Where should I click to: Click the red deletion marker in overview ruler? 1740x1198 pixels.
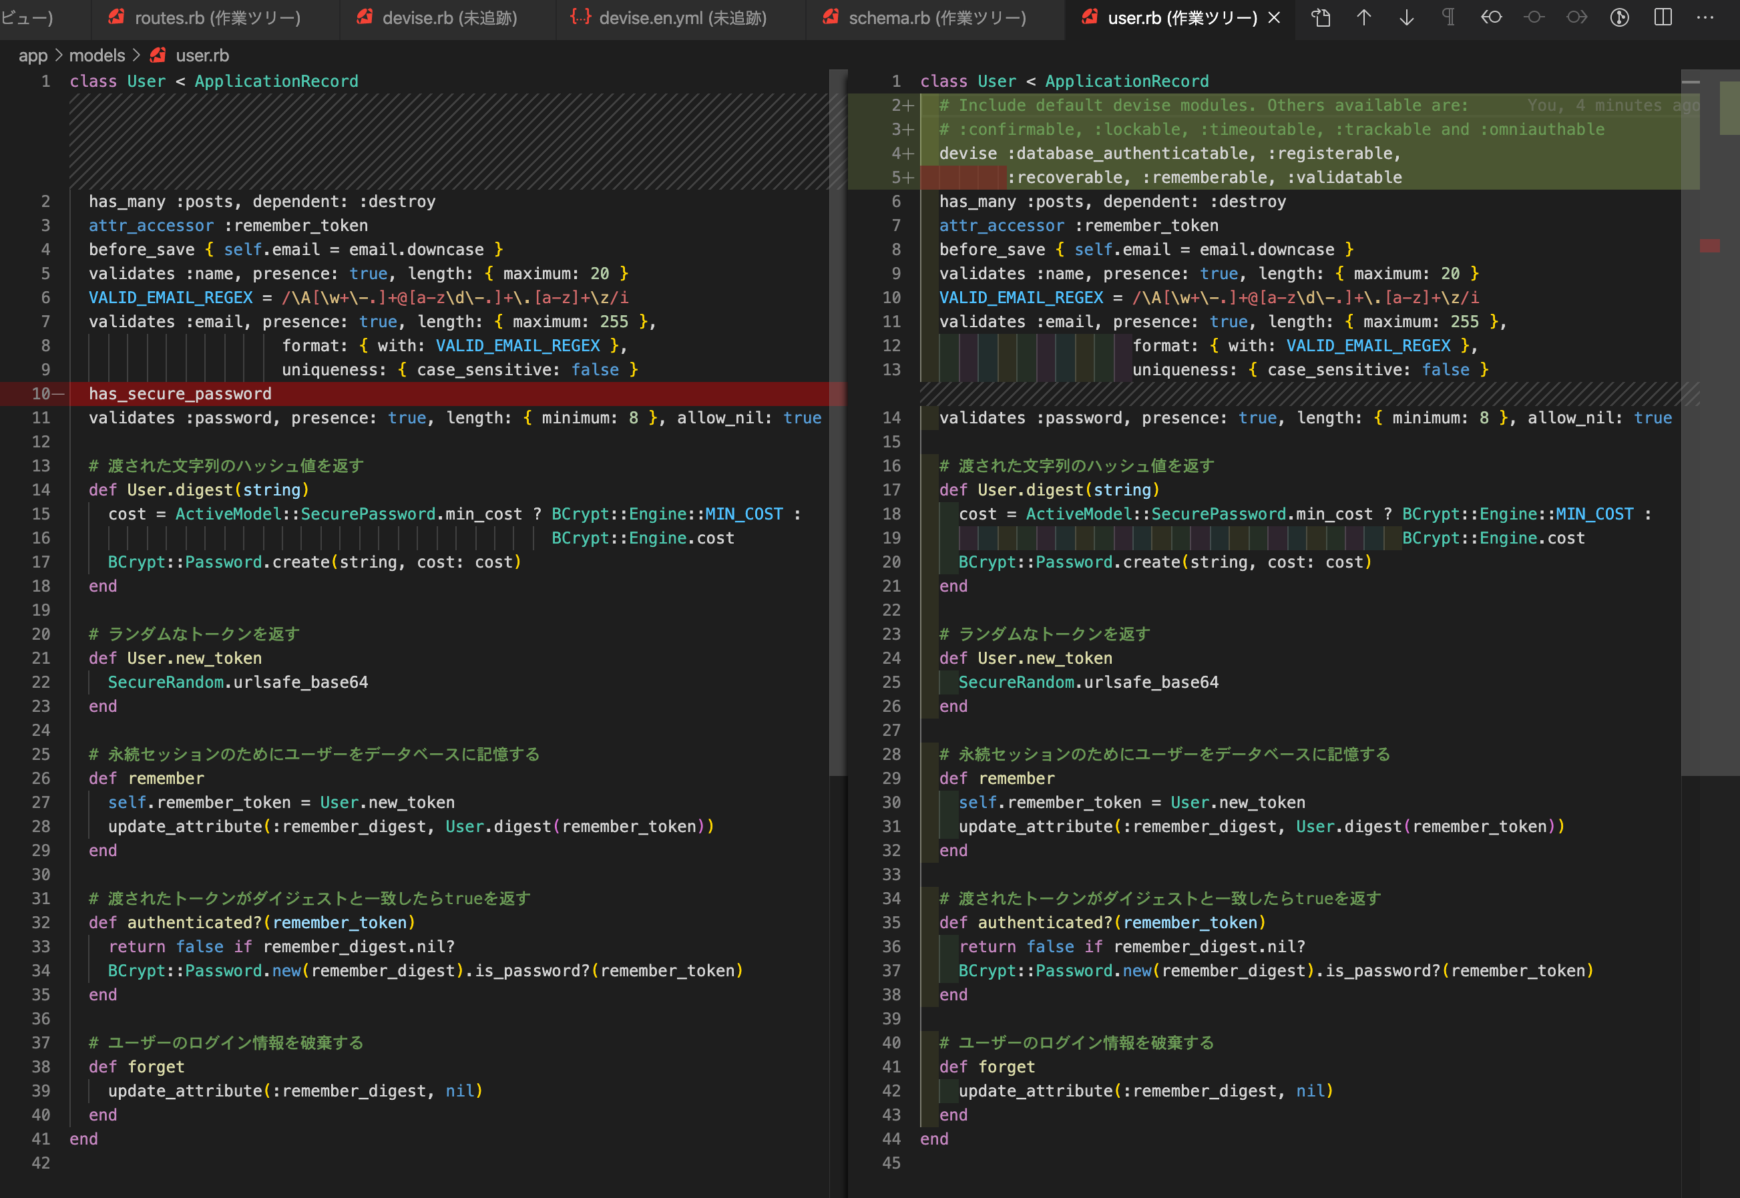click(x=1709, y=246)
